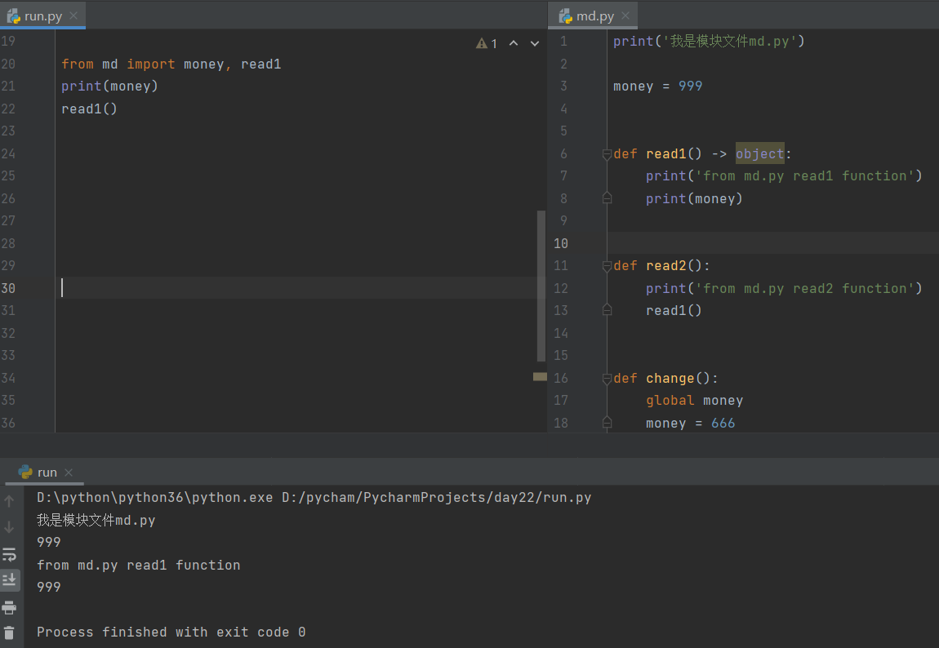The width and height of the screenshot is (939, 648).
Task: Open the warning indicator showing 1 problem
Action: tap(487, 43)
